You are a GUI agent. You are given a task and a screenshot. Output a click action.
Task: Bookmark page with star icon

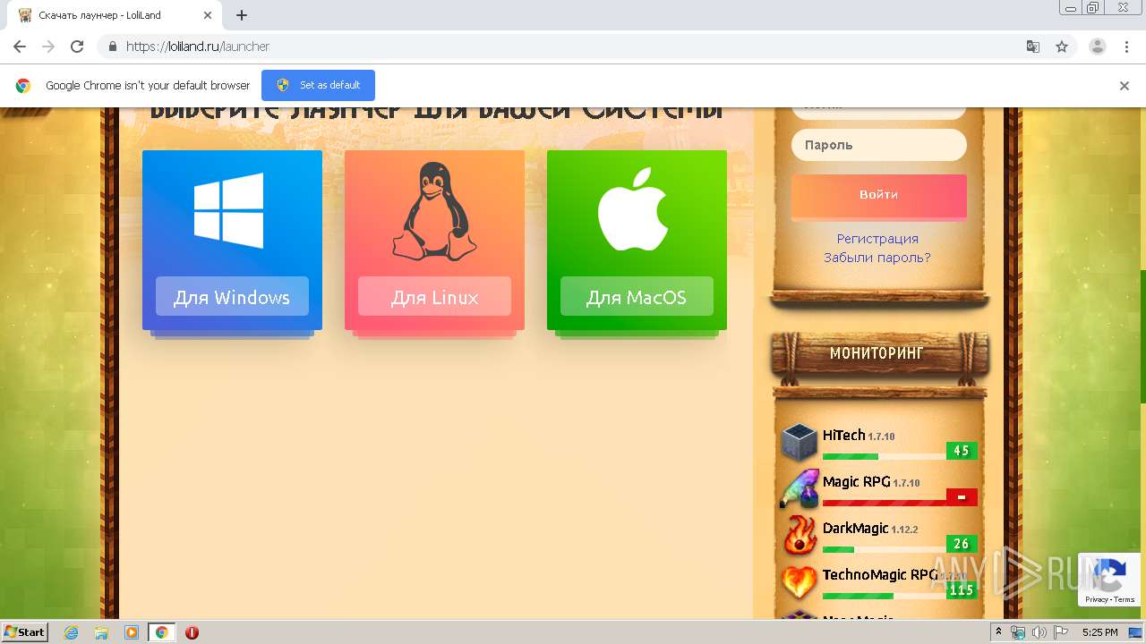point(1062,47)
